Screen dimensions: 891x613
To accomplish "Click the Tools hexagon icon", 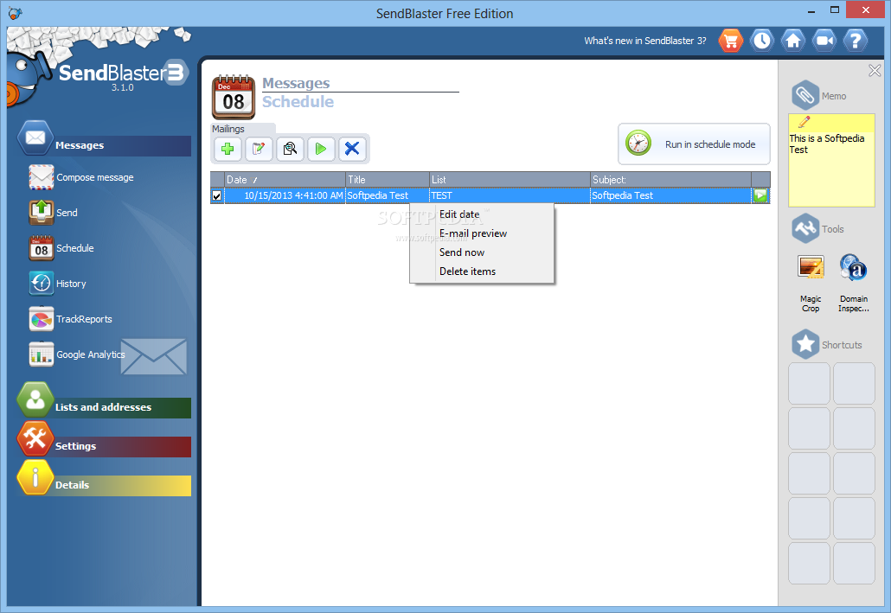I will 805,228.
